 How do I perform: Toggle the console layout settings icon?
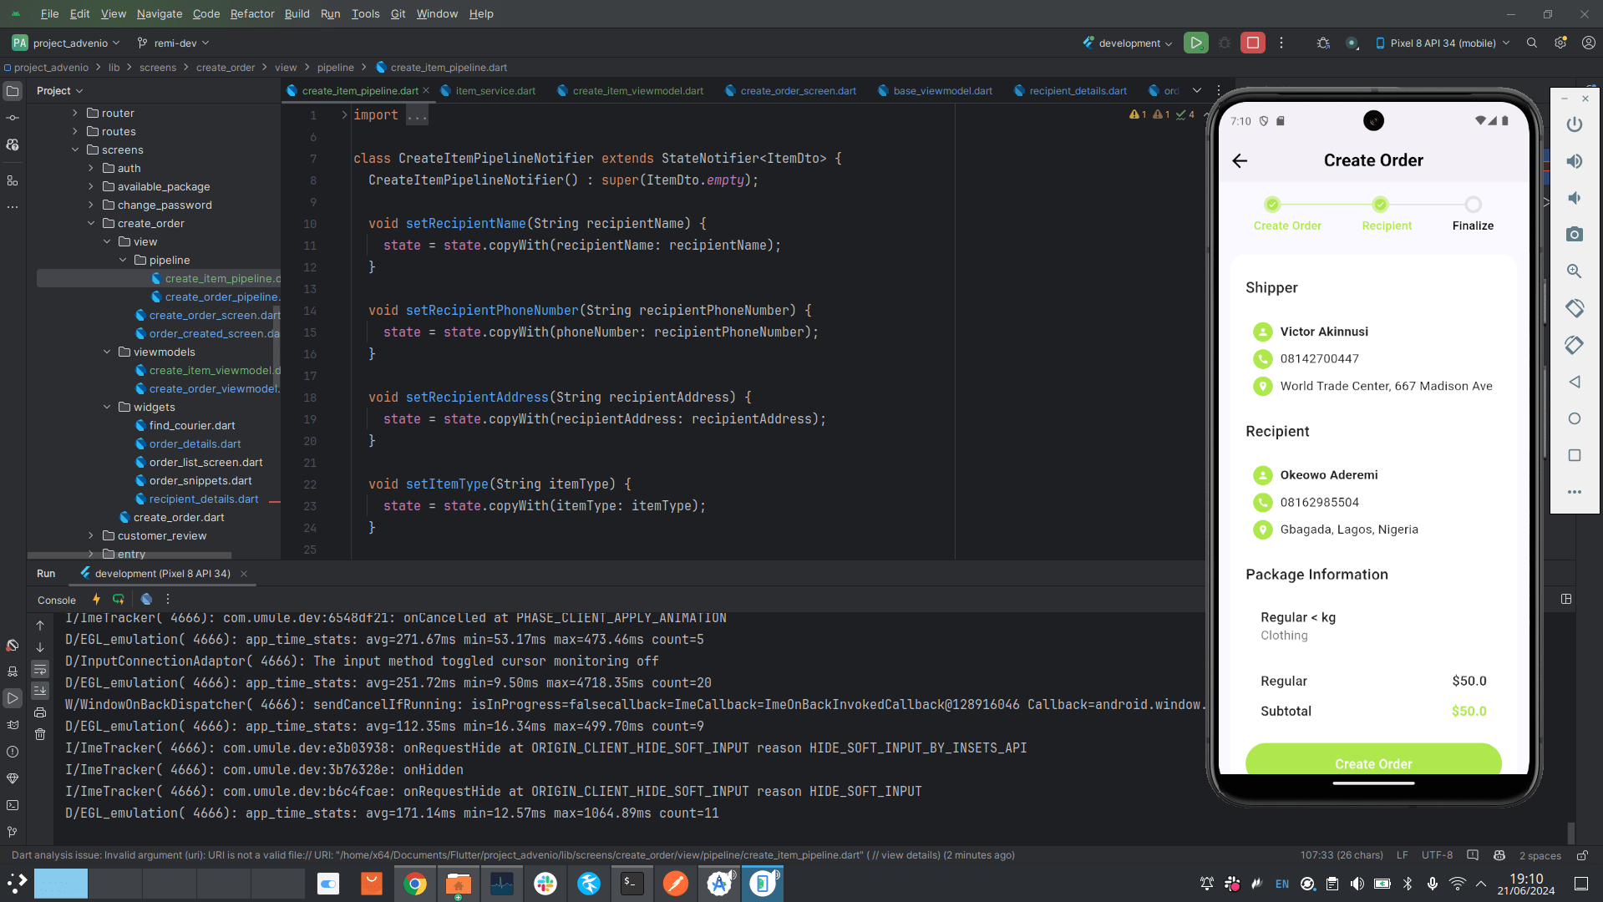[x=1566, y=599]
